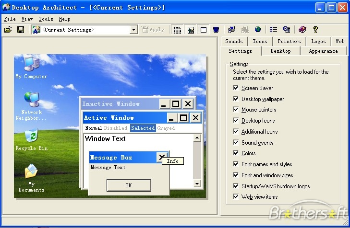Toggle Web view items checkbox
350x228 pixels.
(236, 196)
